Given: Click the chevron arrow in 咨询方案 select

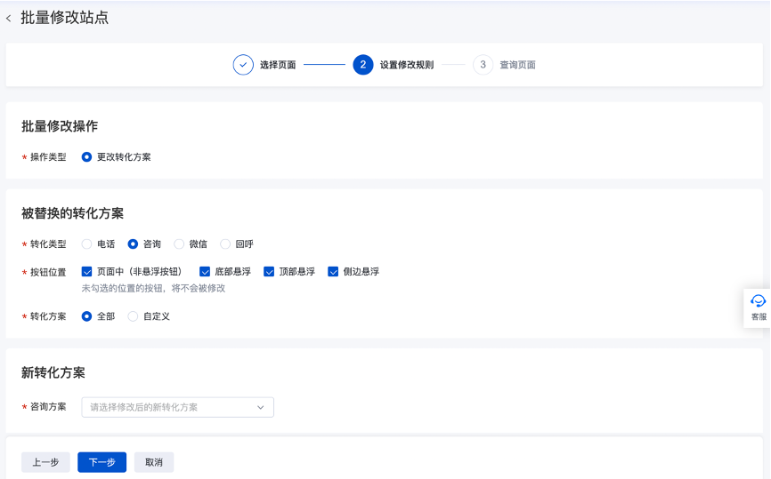Looking at the screenshot, I should tap(261, 407).
